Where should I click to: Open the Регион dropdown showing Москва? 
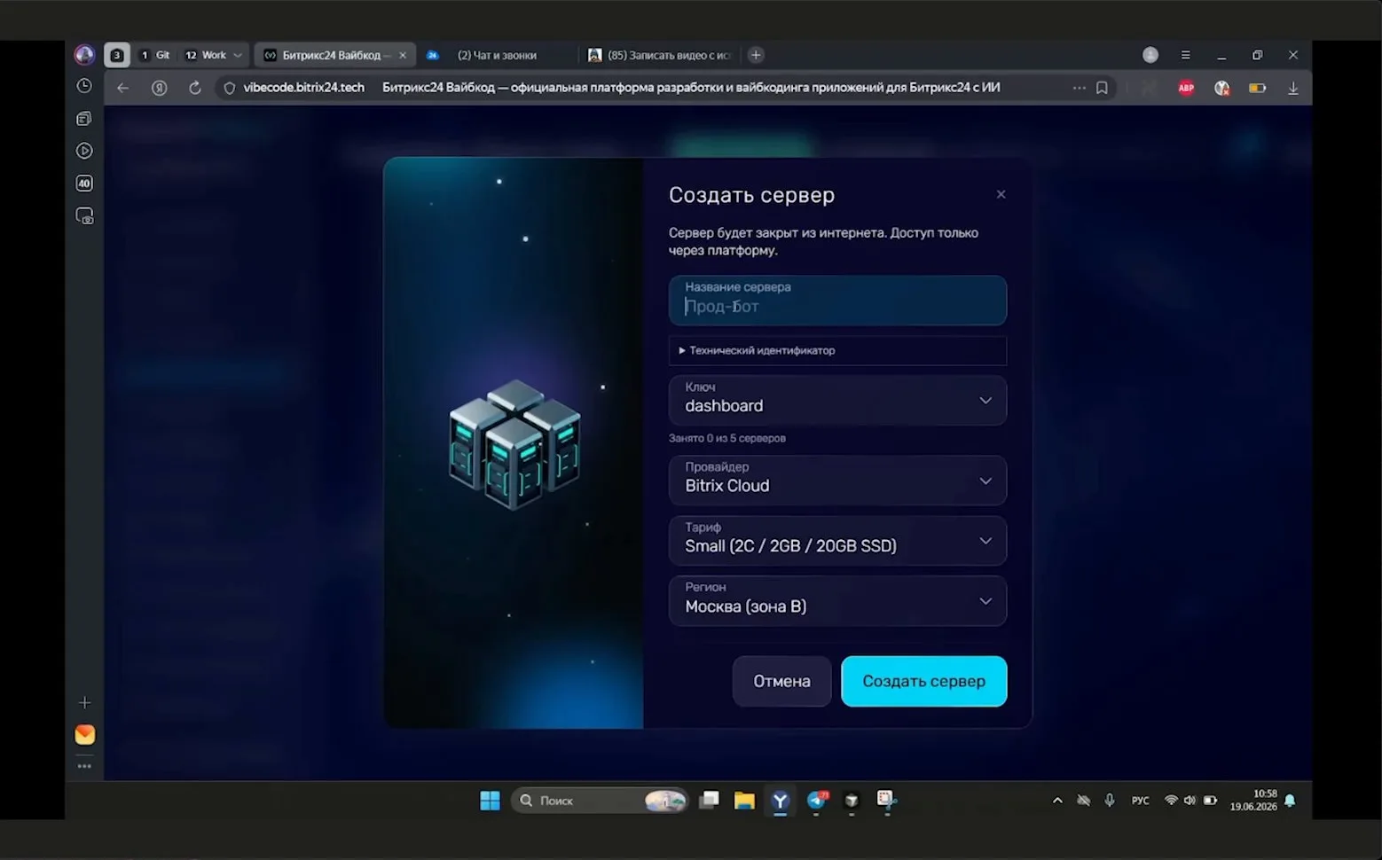pyautogui.click(x=837, y=601)
